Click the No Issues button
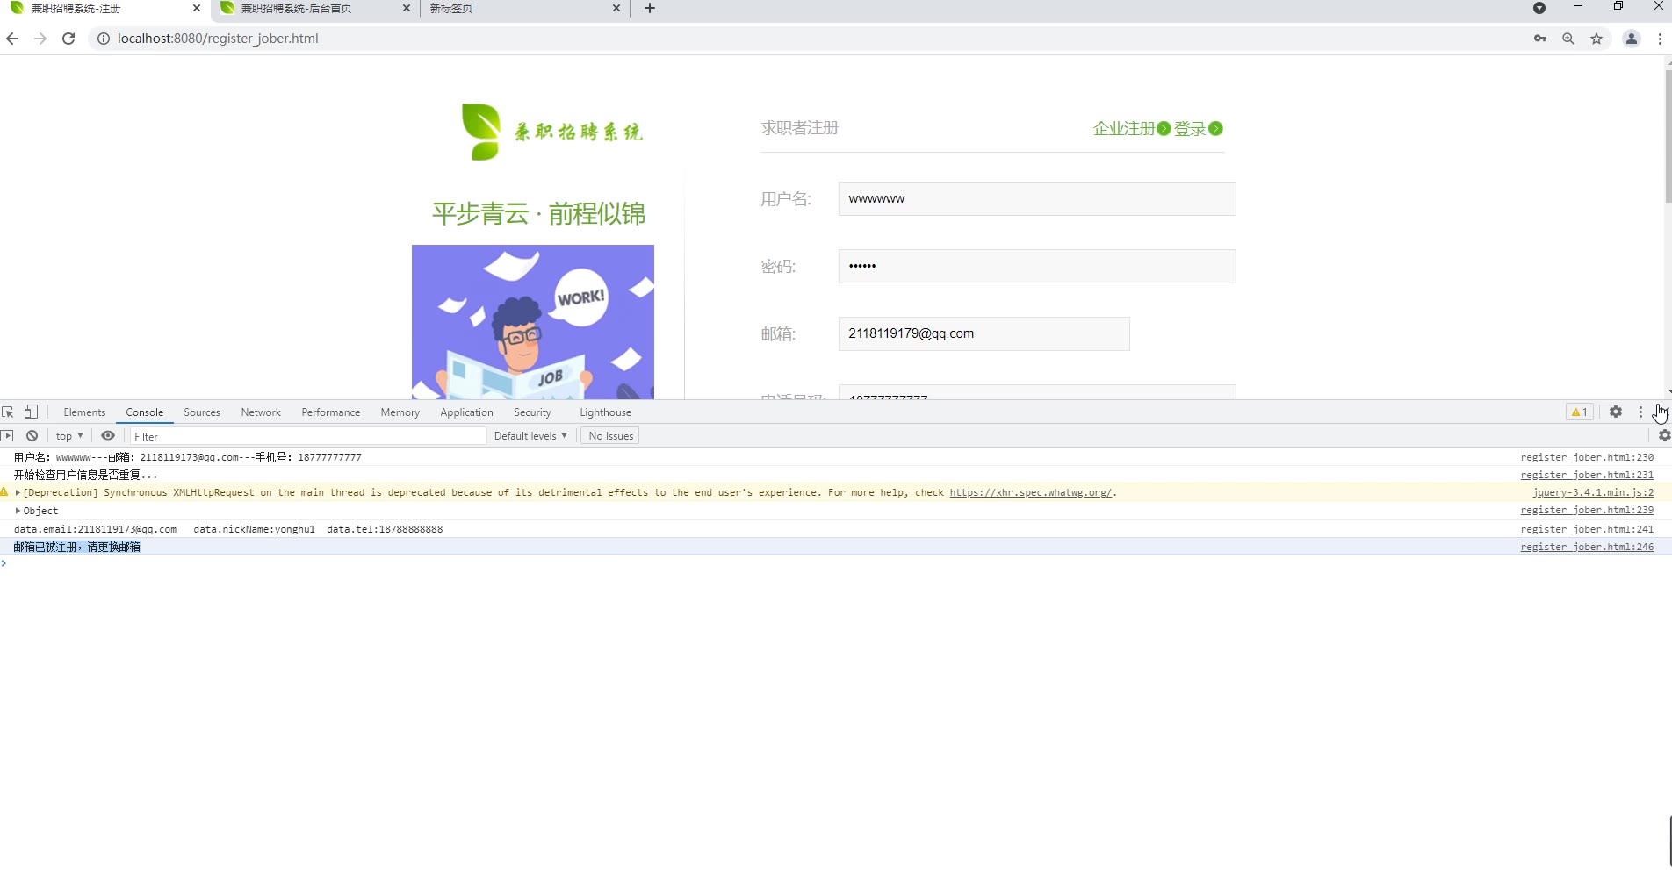This screenshot has width=1672, height=881. click(610, 436)
